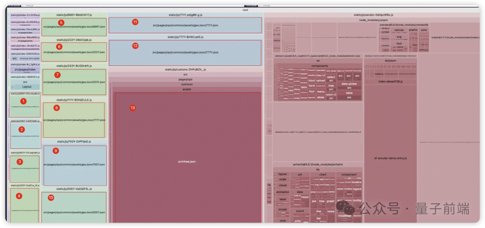
Task: Select the static/js/111Y-BOtQEULE.js chunk header
Action: tap(74, 100)
